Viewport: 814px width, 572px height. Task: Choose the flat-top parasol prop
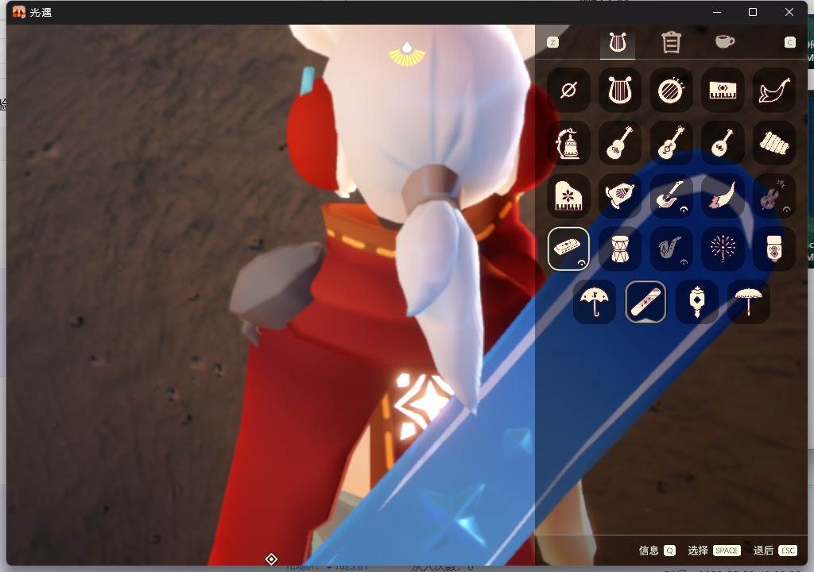tap(748, 302)
